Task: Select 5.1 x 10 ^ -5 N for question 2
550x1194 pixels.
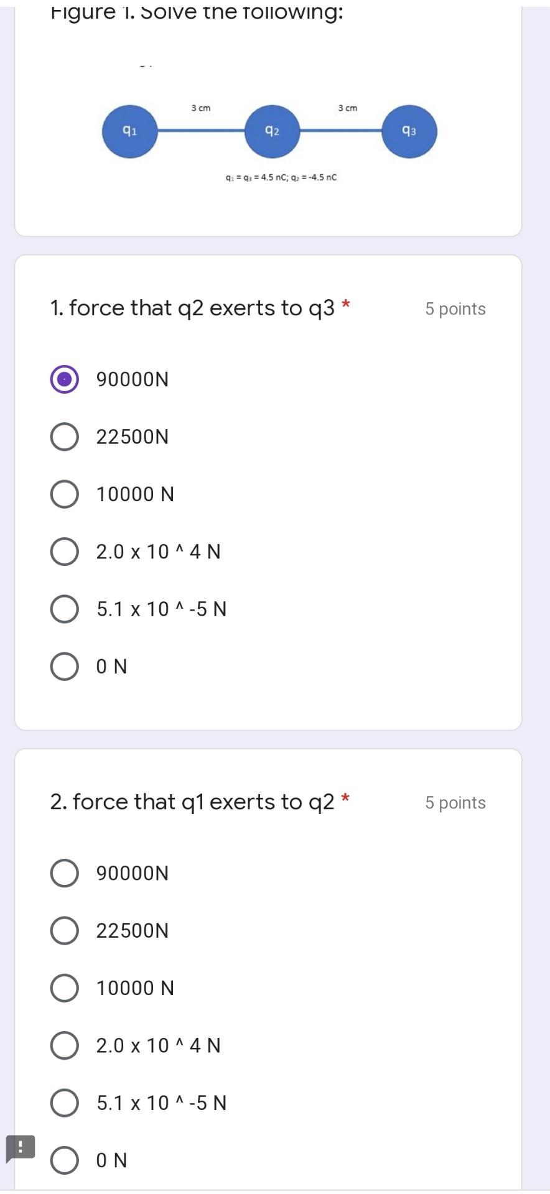Action: [x=63, y=1103]
